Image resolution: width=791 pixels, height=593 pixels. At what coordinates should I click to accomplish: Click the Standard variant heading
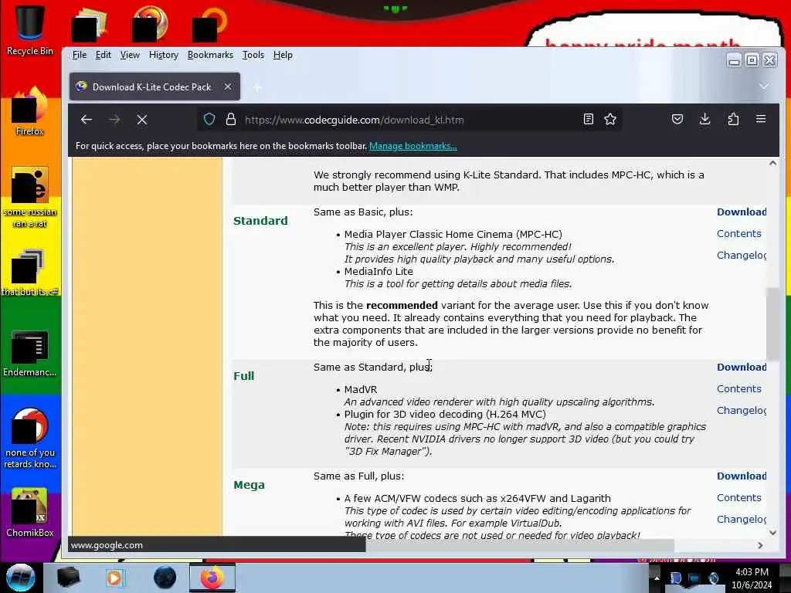260,220
